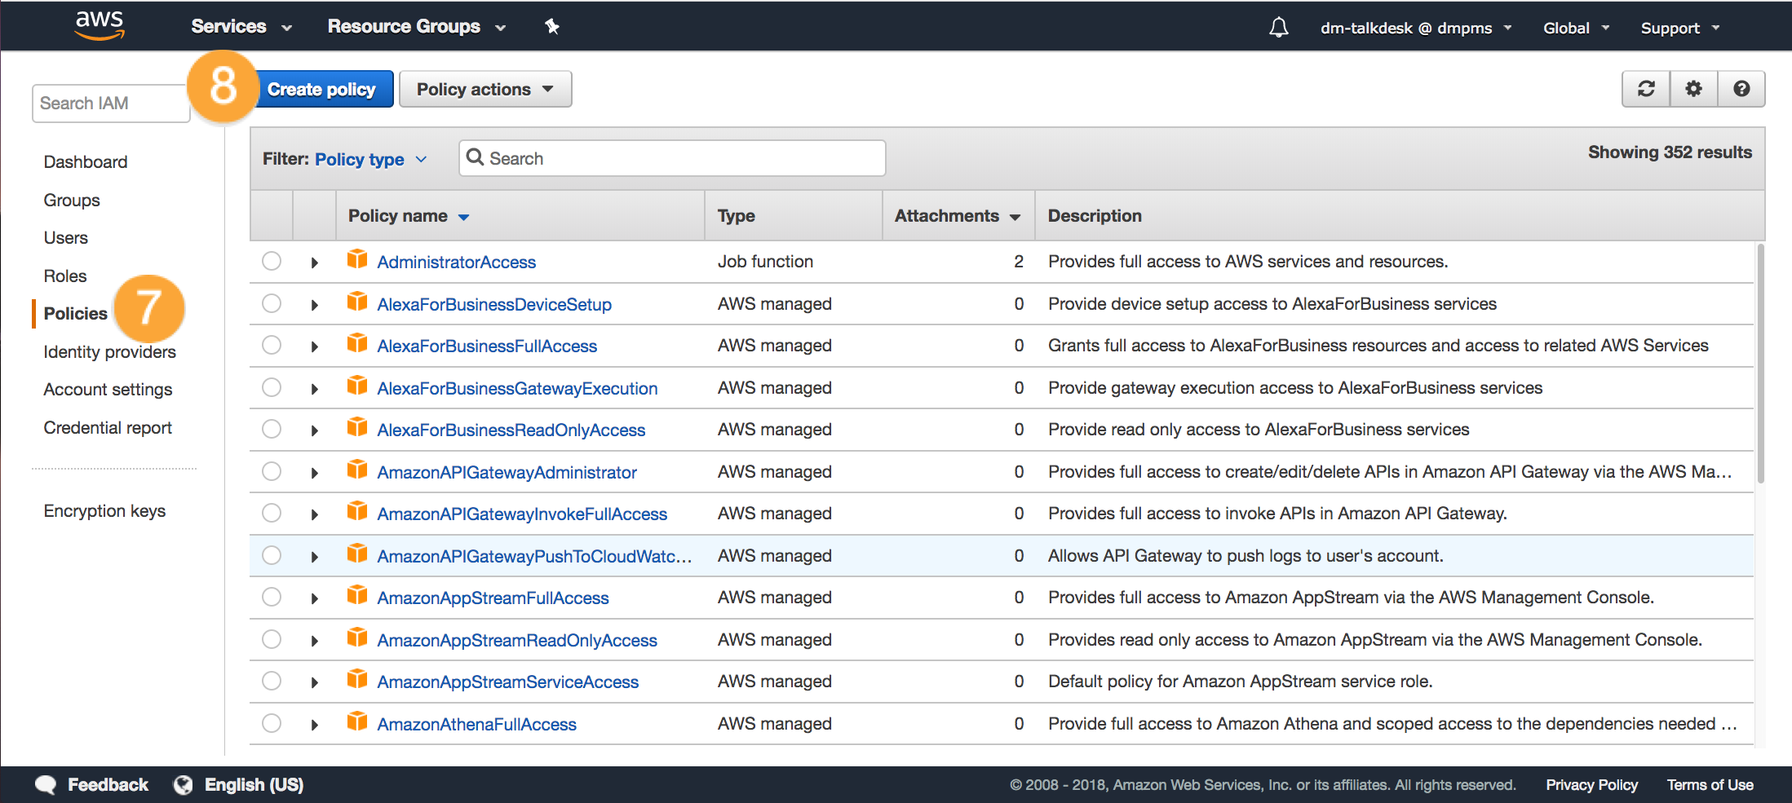The width and height of the screenshot is (1792, 803).
Task: Select the AdministratorAccess radio button
Action: pyautogui.click(x=272, y=261)
